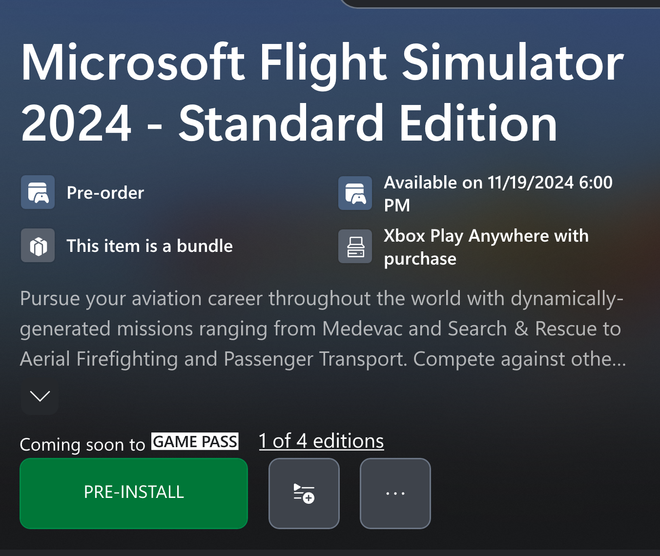Add game to play later queue
Viewport: 660px width, 556px height.
click(x=304, y=493)
